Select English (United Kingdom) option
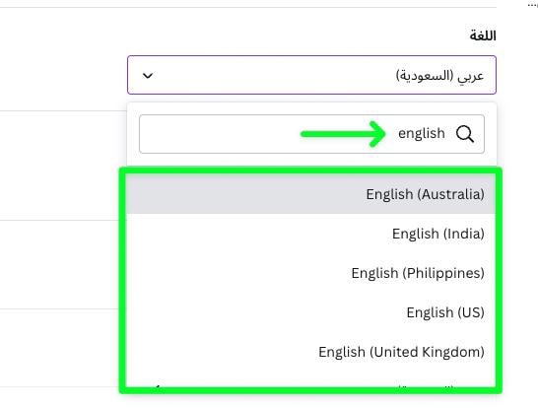 tap(401, 352)
